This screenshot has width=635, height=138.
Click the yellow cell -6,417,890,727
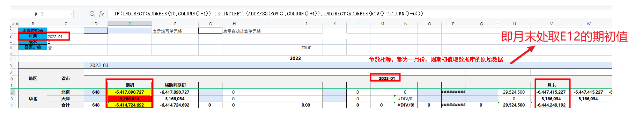pyautogui.click(x=130, y=92)
